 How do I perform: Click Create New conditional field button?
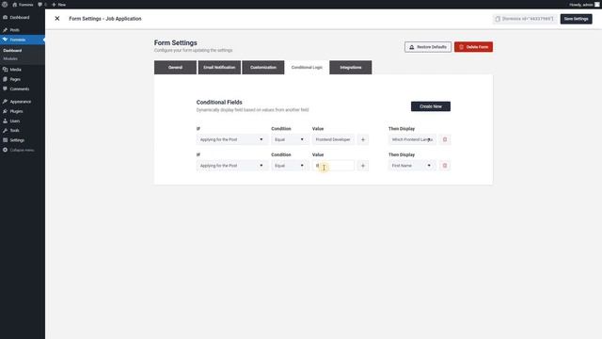(431, 106)
